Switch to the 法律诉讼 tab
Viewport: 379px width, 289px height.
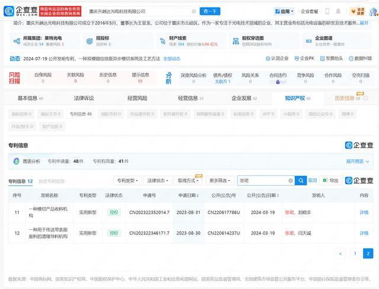click(84, 98)
